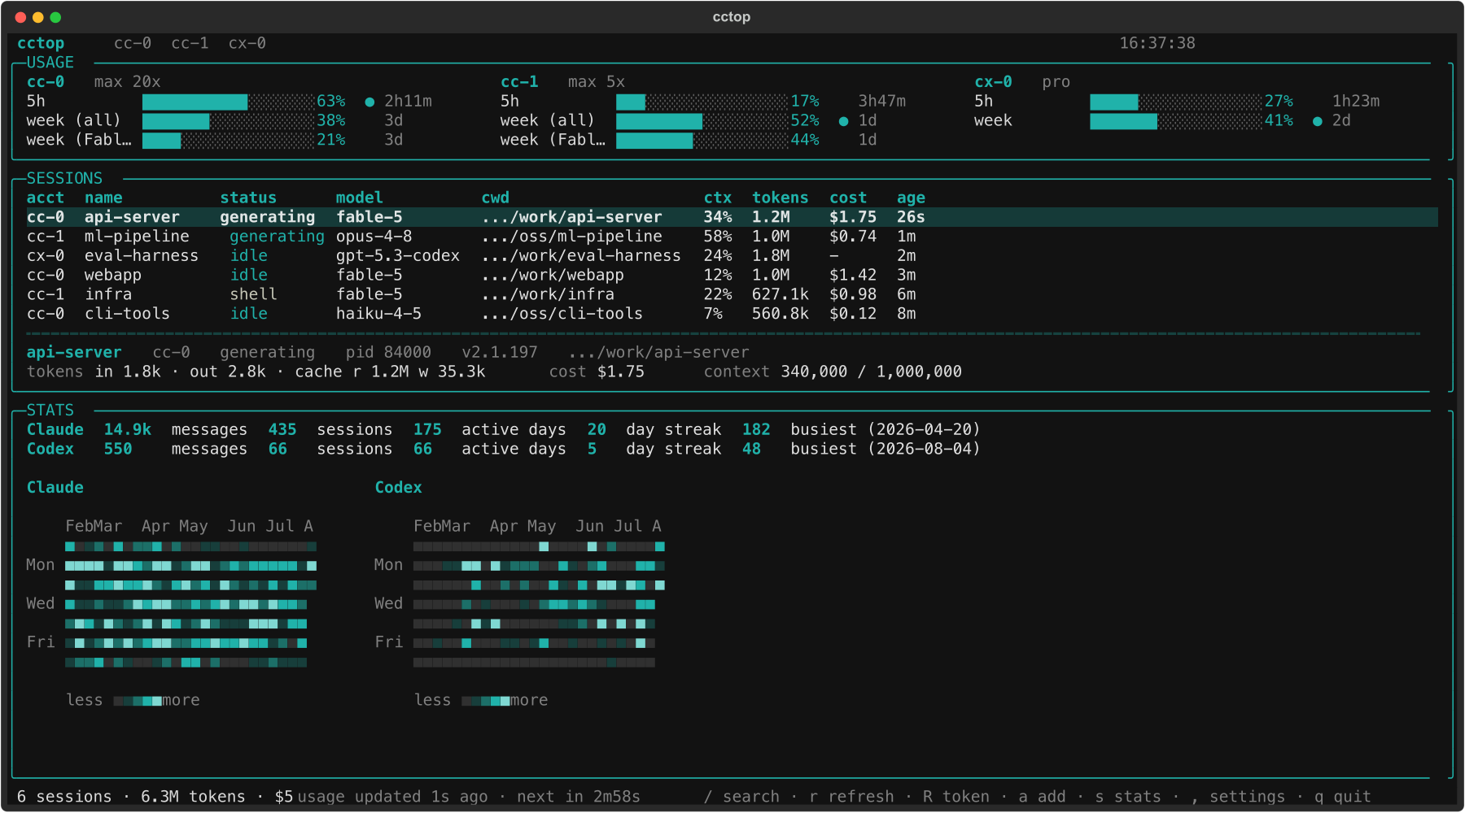This screenshot has height=813, width=1465.
Task: Click the cwd column header
Action: 496,198
